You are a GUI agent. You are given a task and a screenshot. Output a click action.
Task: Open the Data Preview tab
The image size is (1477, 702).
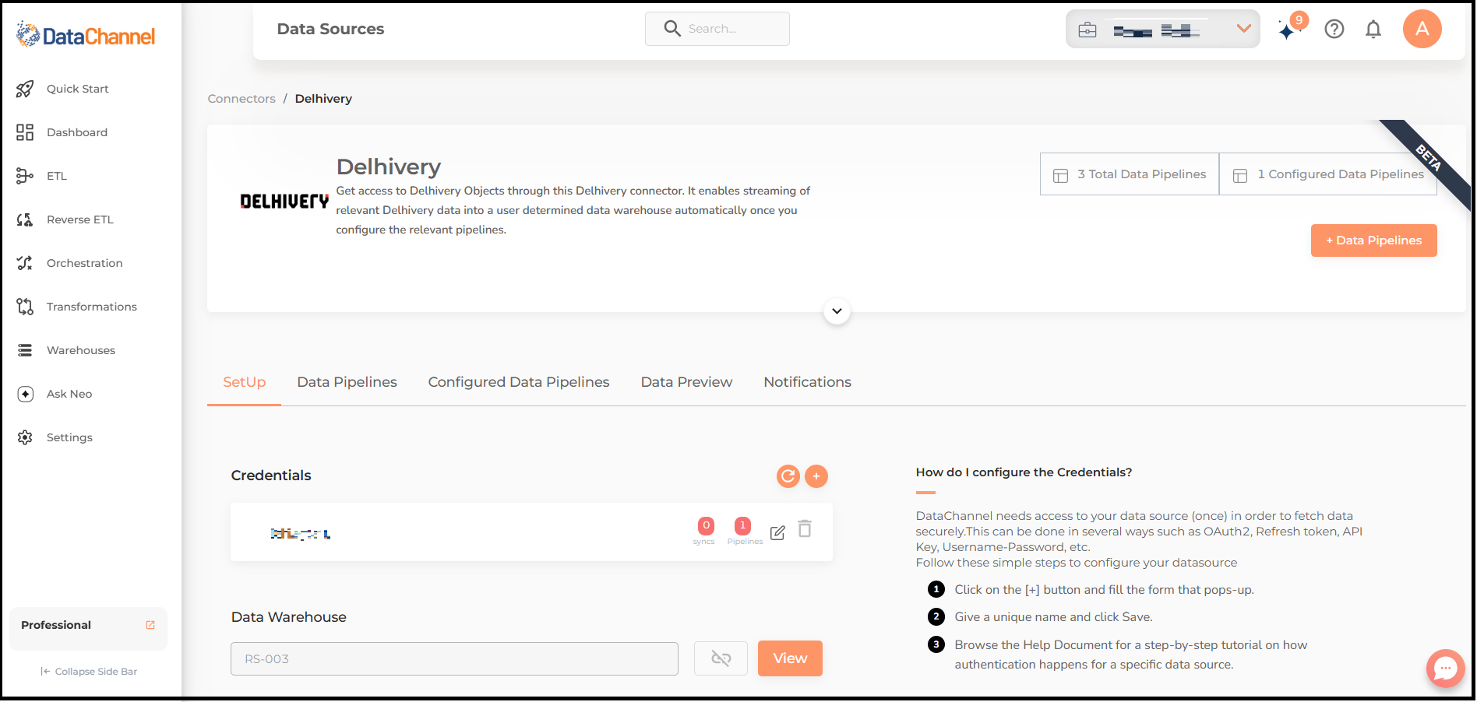(x=686, y=382)
